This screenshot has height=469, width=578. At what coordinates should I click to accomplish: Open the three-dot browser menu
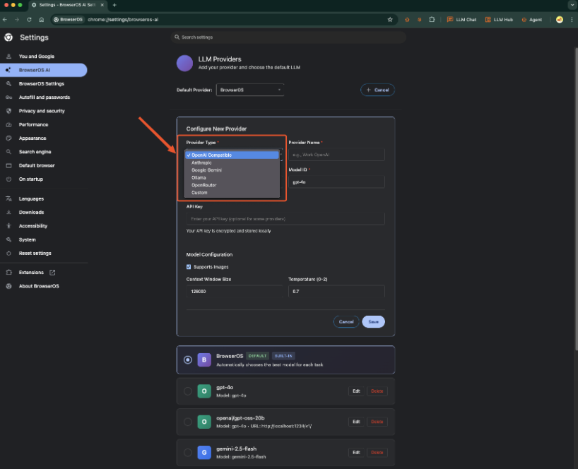[572, 20]
